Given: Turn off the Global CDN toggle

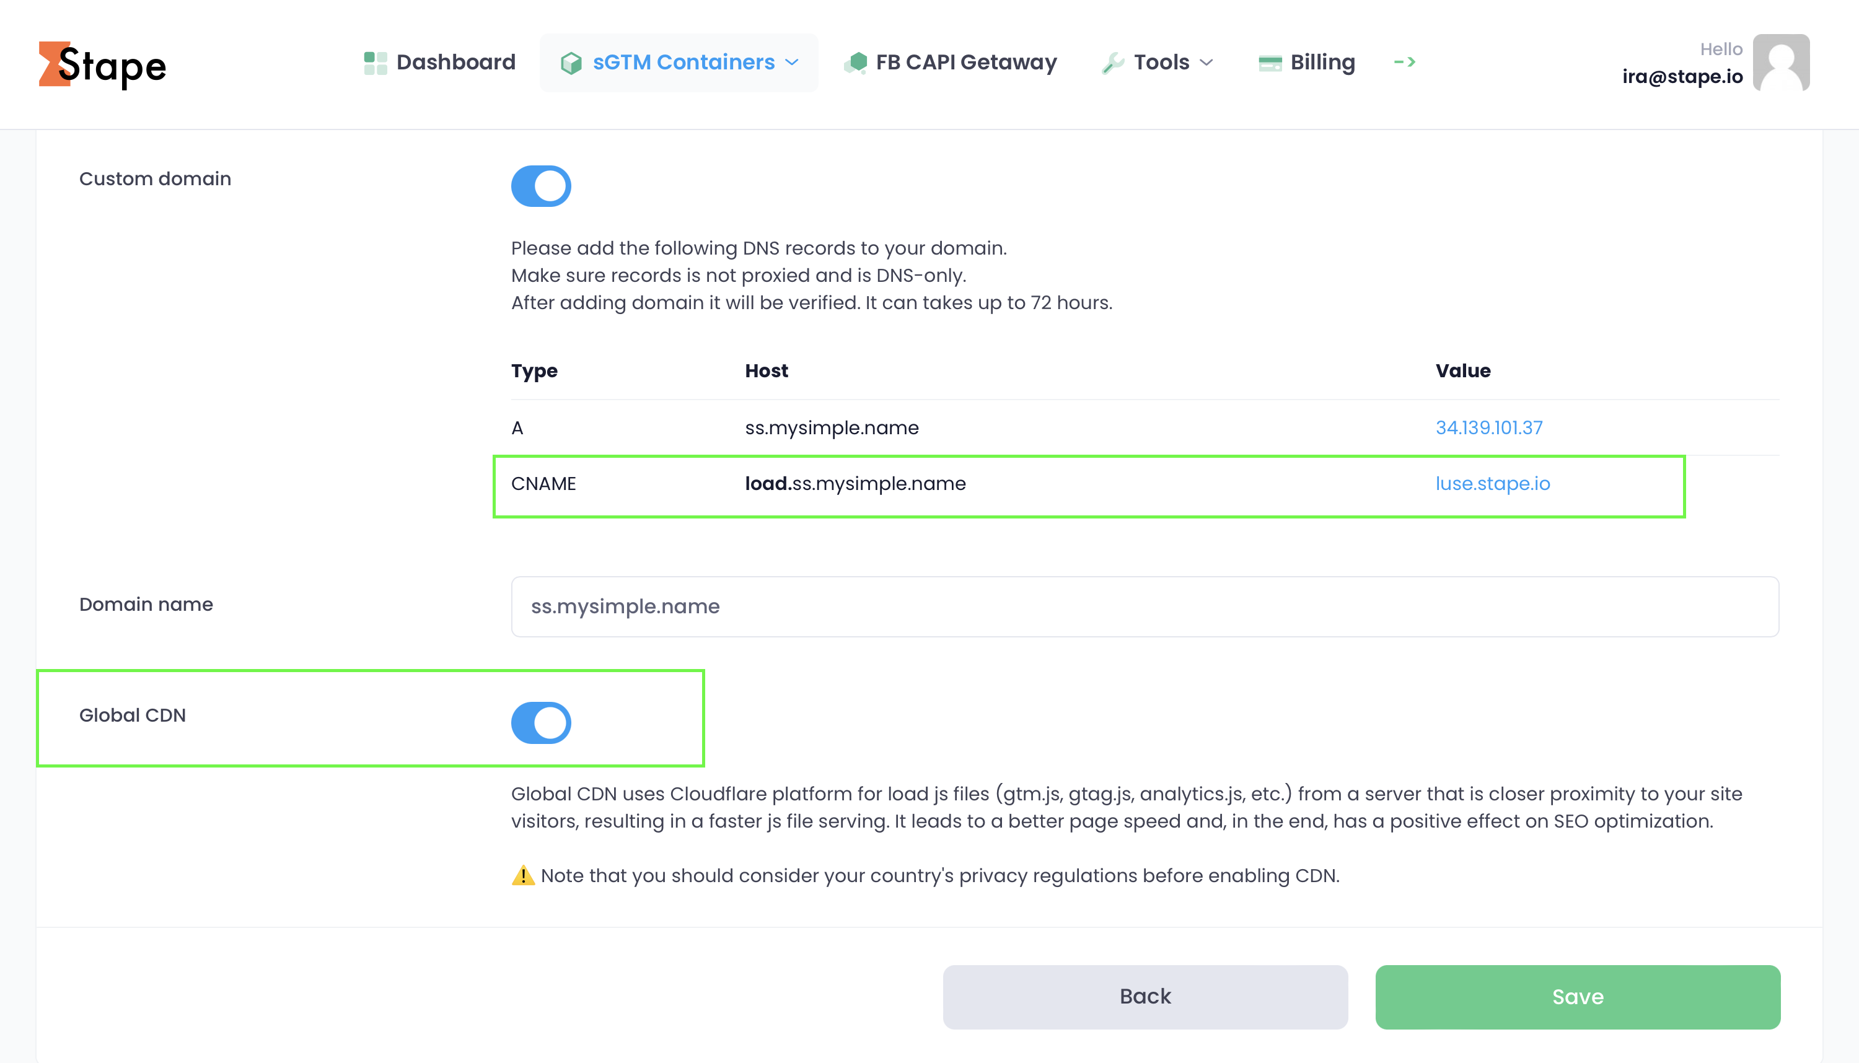Looking at the screenshot, I should 540,722.
